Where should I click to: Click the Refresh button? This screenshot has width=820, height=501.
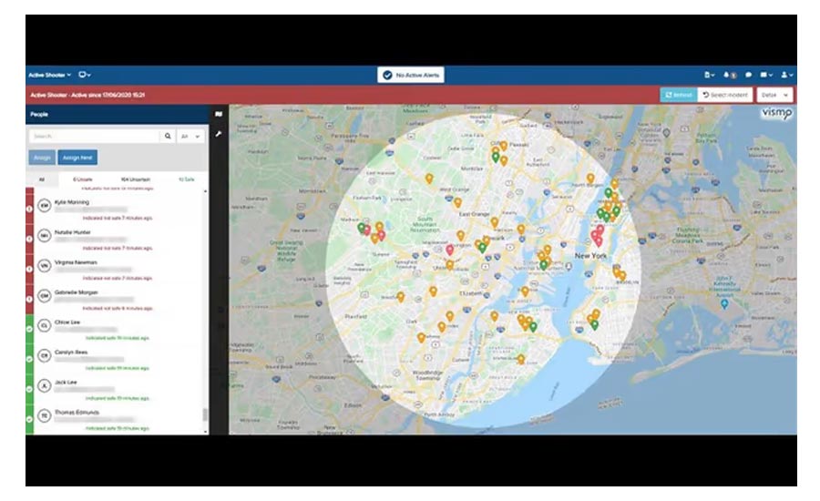point(679,95)
